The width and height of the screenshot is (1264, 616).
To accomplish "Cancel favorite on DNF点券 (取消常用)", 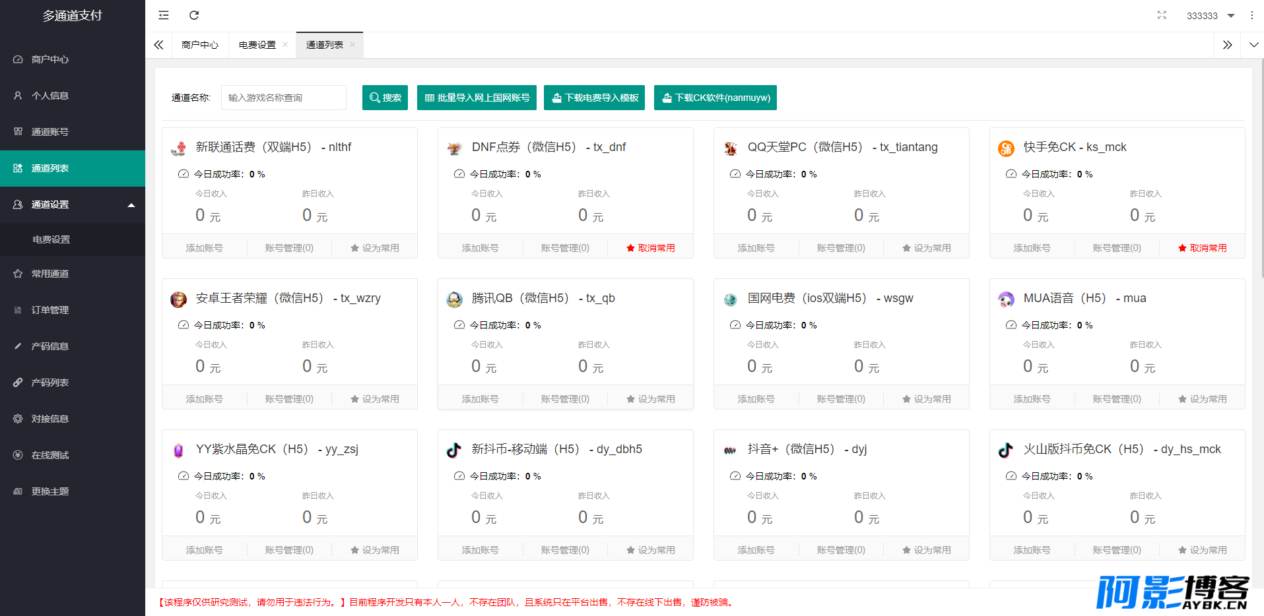I will (651, 248).
